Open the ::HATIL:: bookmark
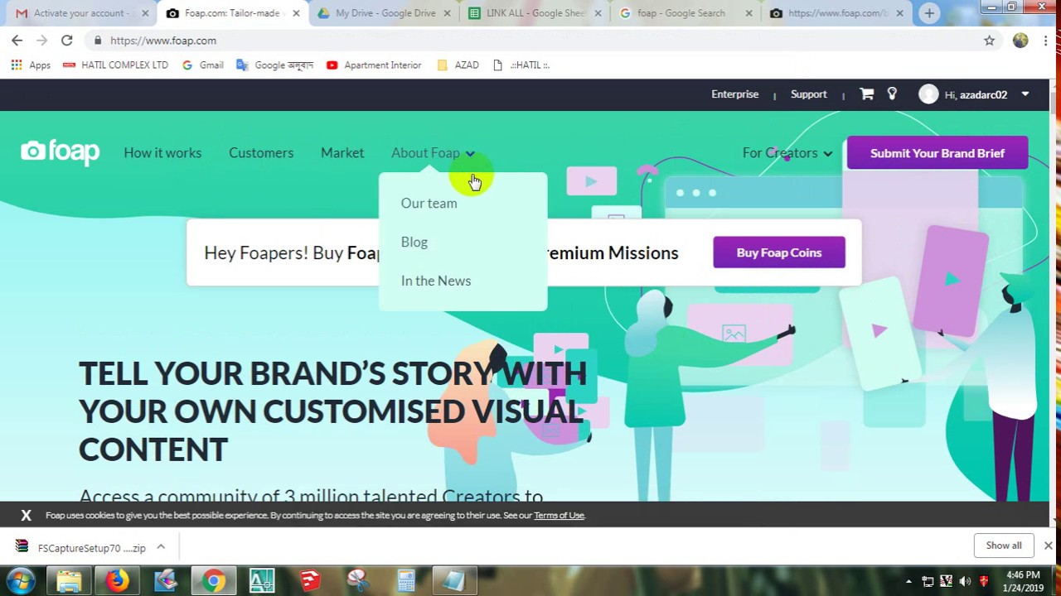This screenshot has width=1061, height=596. pos(521,65)
